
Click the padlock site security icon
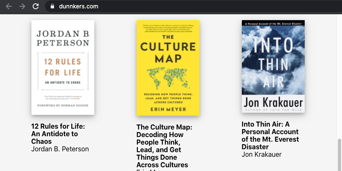pos(52,6)
